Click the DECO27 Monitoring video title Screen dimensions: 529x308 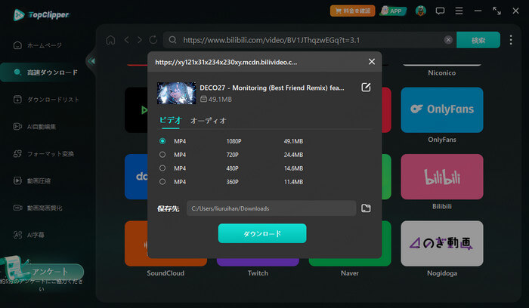pos(272,88)
